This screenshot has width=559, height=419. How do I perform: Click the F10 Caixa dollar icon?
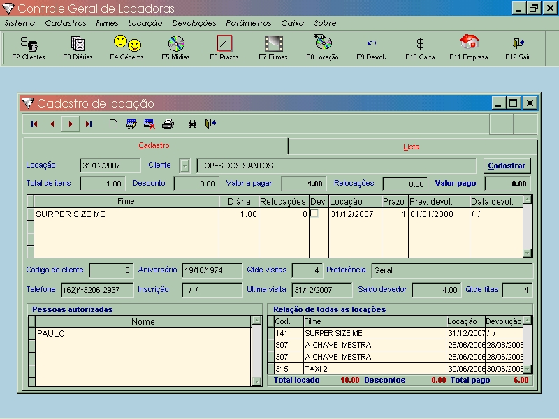[420, 47]
